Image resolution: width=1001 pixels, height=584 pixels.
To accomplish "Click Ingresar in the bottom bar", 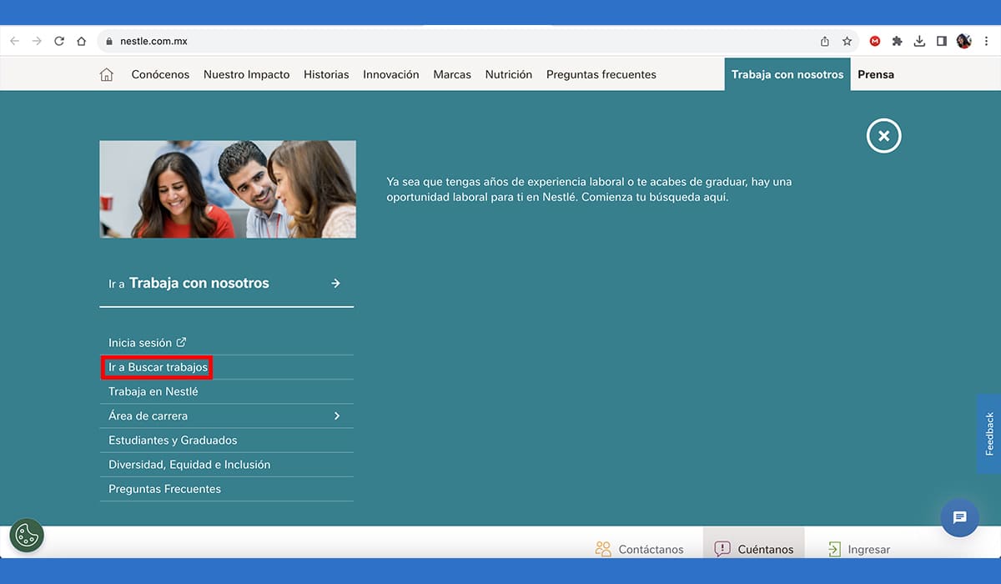I will (859, 549).
